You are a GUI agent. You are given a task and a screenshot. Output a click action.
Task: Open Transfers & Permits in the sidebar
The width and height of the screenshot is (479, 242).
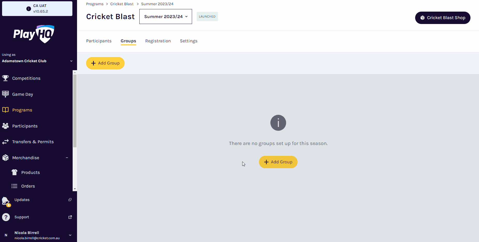pos(33,142)
